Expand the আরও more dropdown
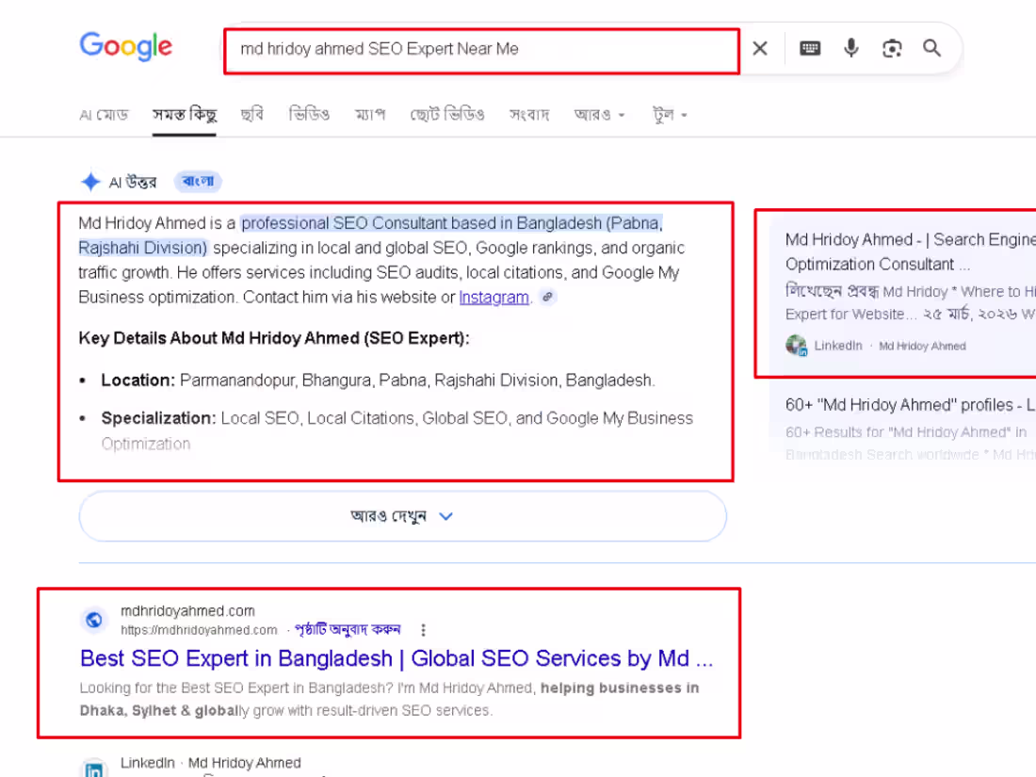1036x777 pixels. point(599,115)
